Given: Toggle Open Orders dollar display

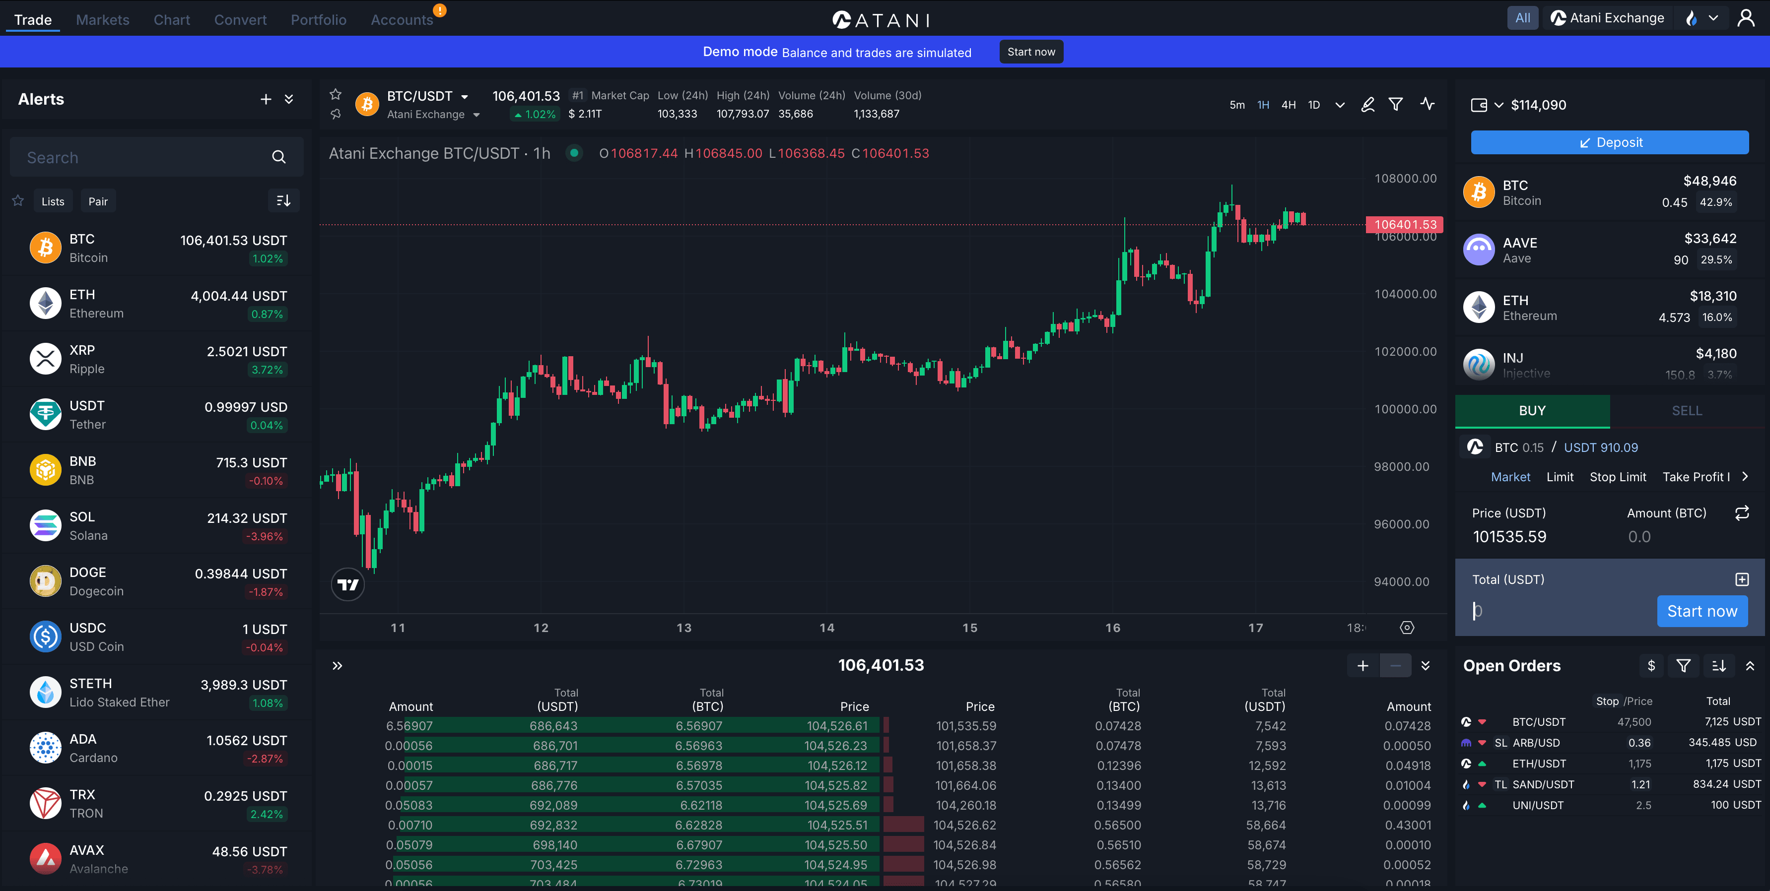Looking at the screenshot, I should (x=1651, y=666).
